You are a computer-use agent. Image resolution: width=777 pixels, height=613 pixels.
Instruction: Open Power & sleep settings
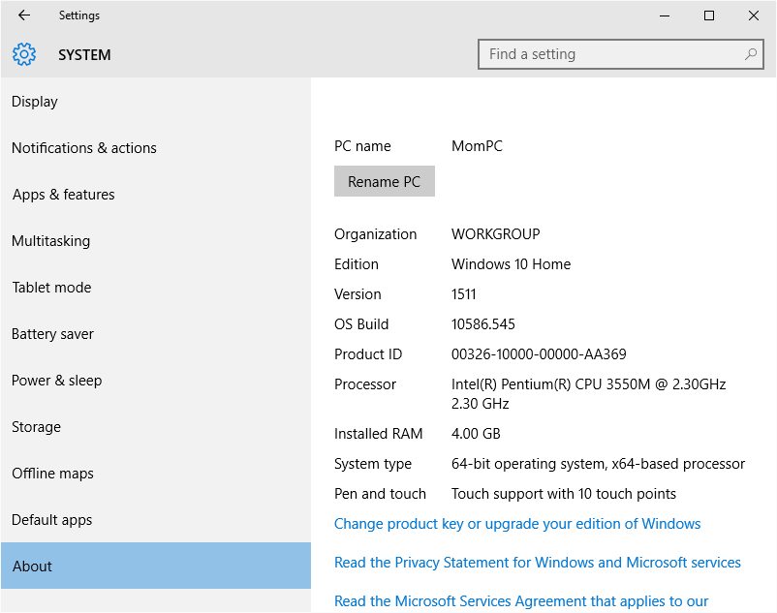pyautogui.click(x=57, y=381)
